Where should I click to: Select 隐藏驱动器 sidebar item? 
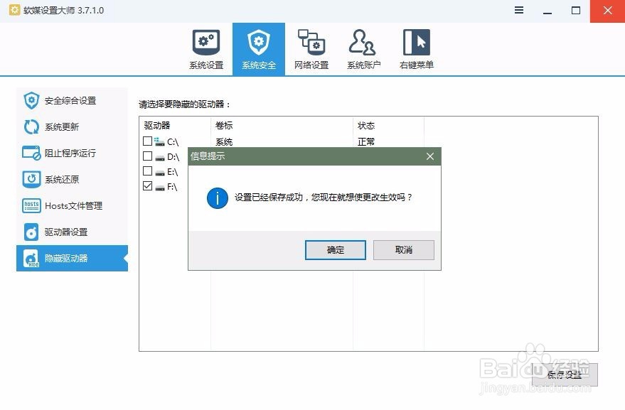72,258
